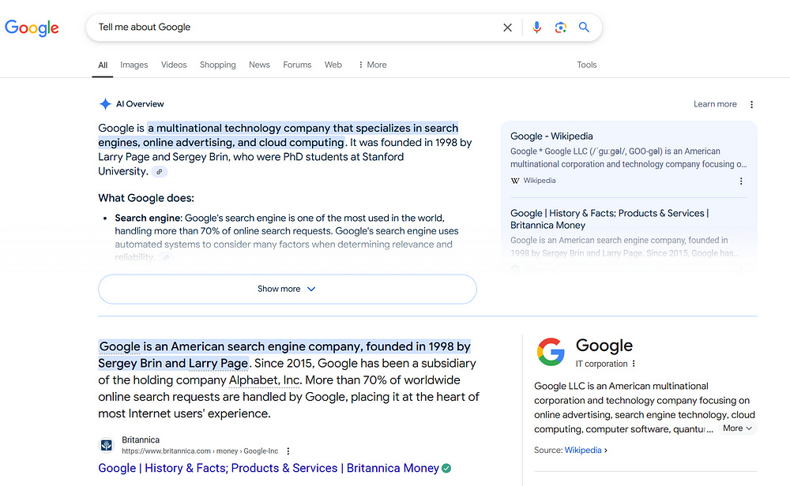Select the All tab
This screenshot has height=486, width=790.
(103, 65)
